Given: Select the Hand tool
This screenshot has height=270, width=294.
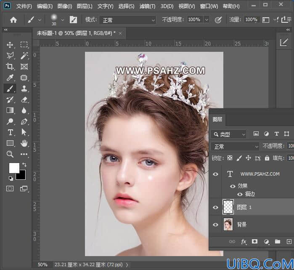Looking at the screenshot, I should click(24, 143).
